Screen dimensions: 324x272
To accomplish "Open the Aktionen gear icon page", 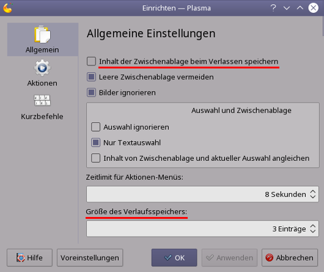I will point(42,68).
